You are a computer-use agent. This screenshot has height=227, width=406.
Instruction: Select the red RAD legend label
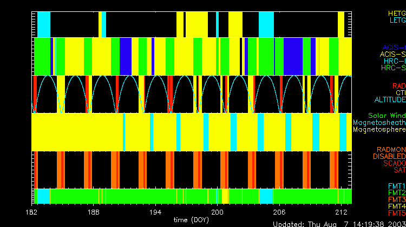tap(398, 86)
